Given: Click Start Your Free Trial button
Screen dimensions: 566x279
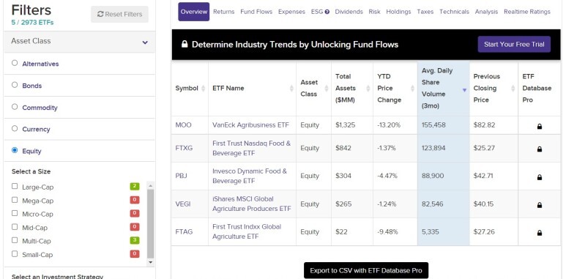Looking at the screenshot, I should 514,45.
